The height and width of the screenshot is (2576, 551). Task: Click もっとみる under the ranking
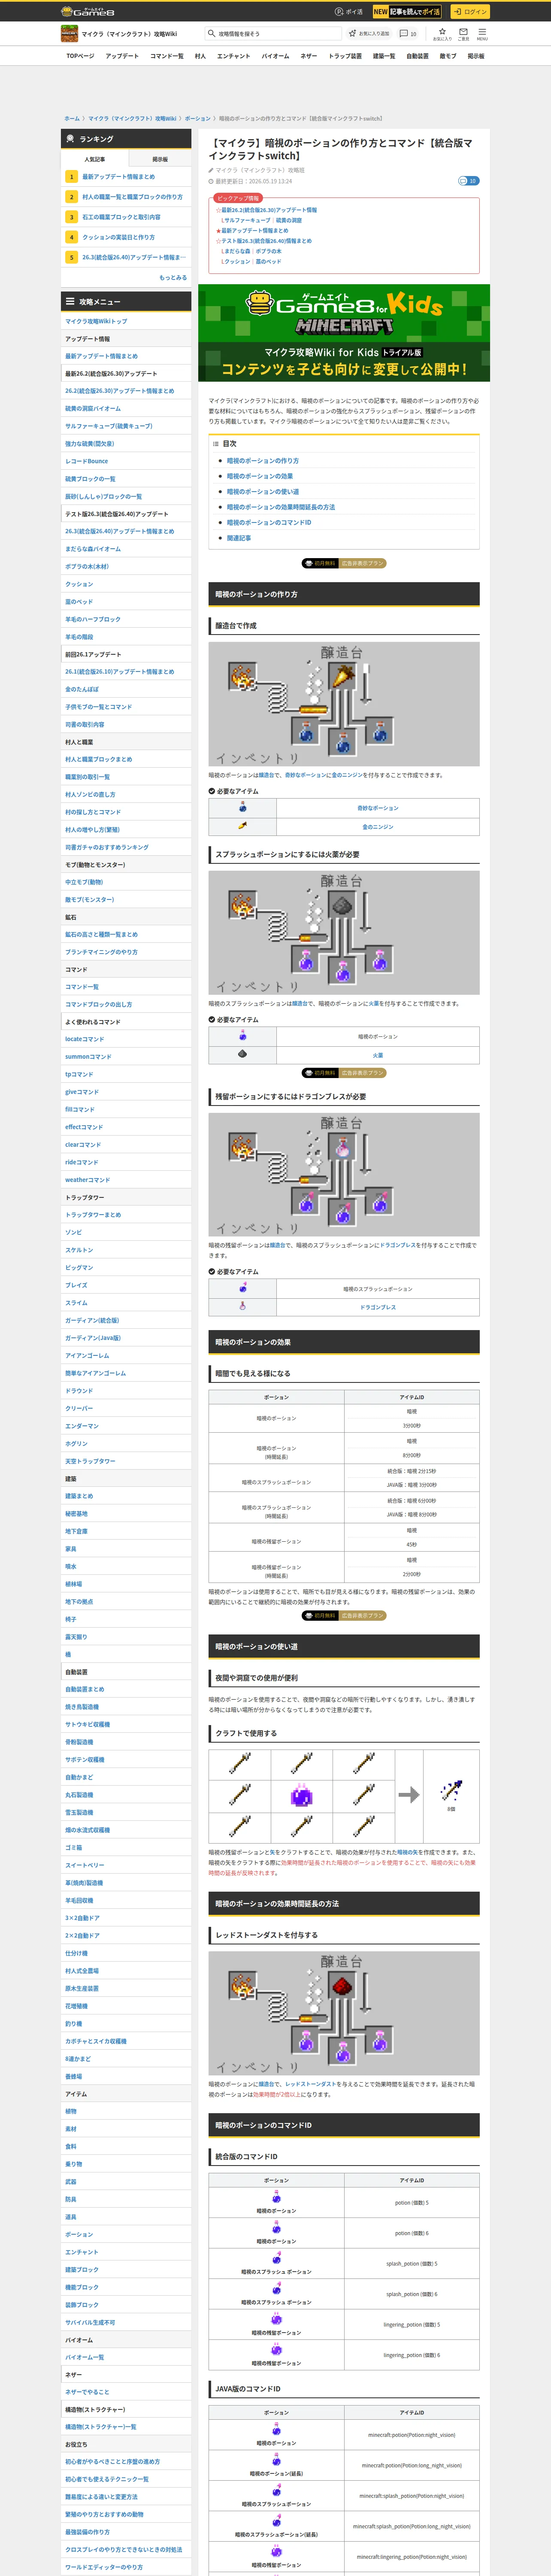click(173, 277)
